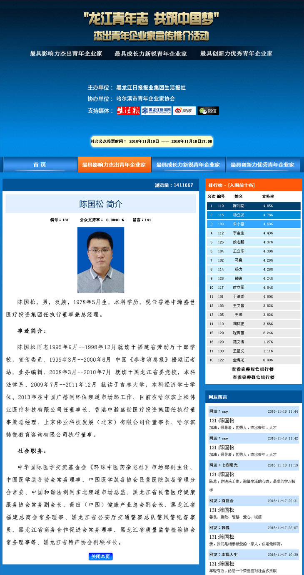Click the portrait photo of 陈国松
This screenshot has height=575, width=304.
click(101, 260)
